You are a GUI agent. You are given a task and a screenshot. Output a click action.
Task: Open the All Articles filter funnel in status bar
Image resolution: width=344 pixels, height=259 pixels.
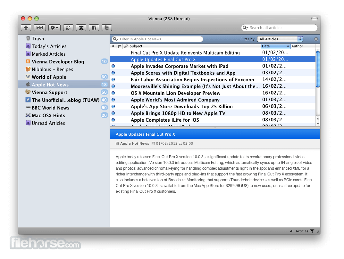click(x=312, y=231)
